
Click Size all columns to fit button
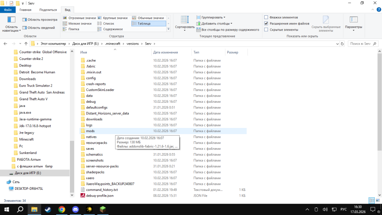(x=228, y=30)
